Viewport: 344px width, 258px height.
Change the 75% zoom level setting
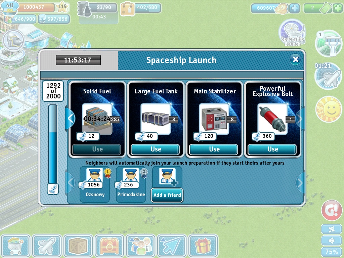click(x=332, y=252)
